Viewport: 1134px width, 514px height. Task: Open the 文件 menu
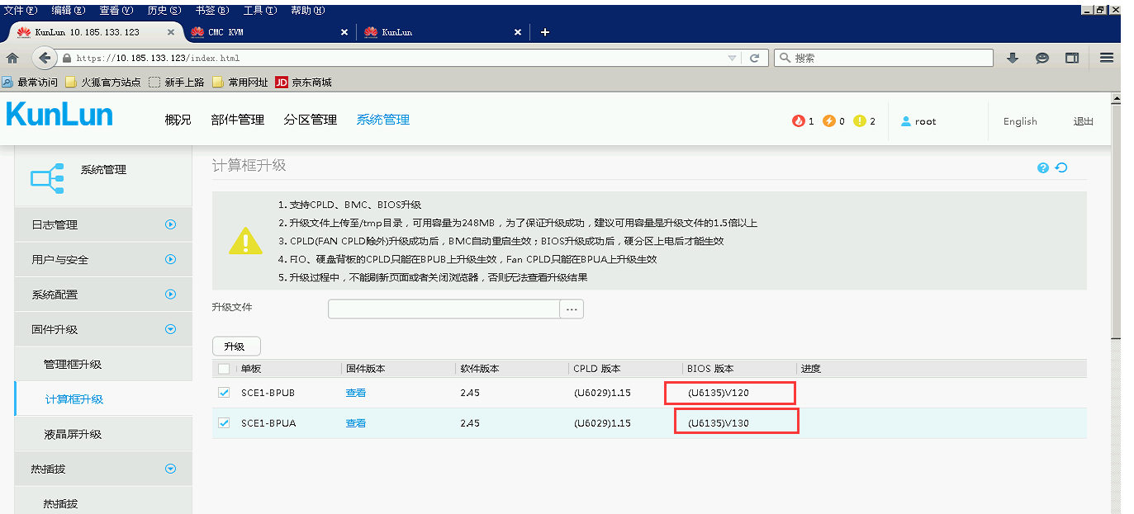tap(21, 11)
